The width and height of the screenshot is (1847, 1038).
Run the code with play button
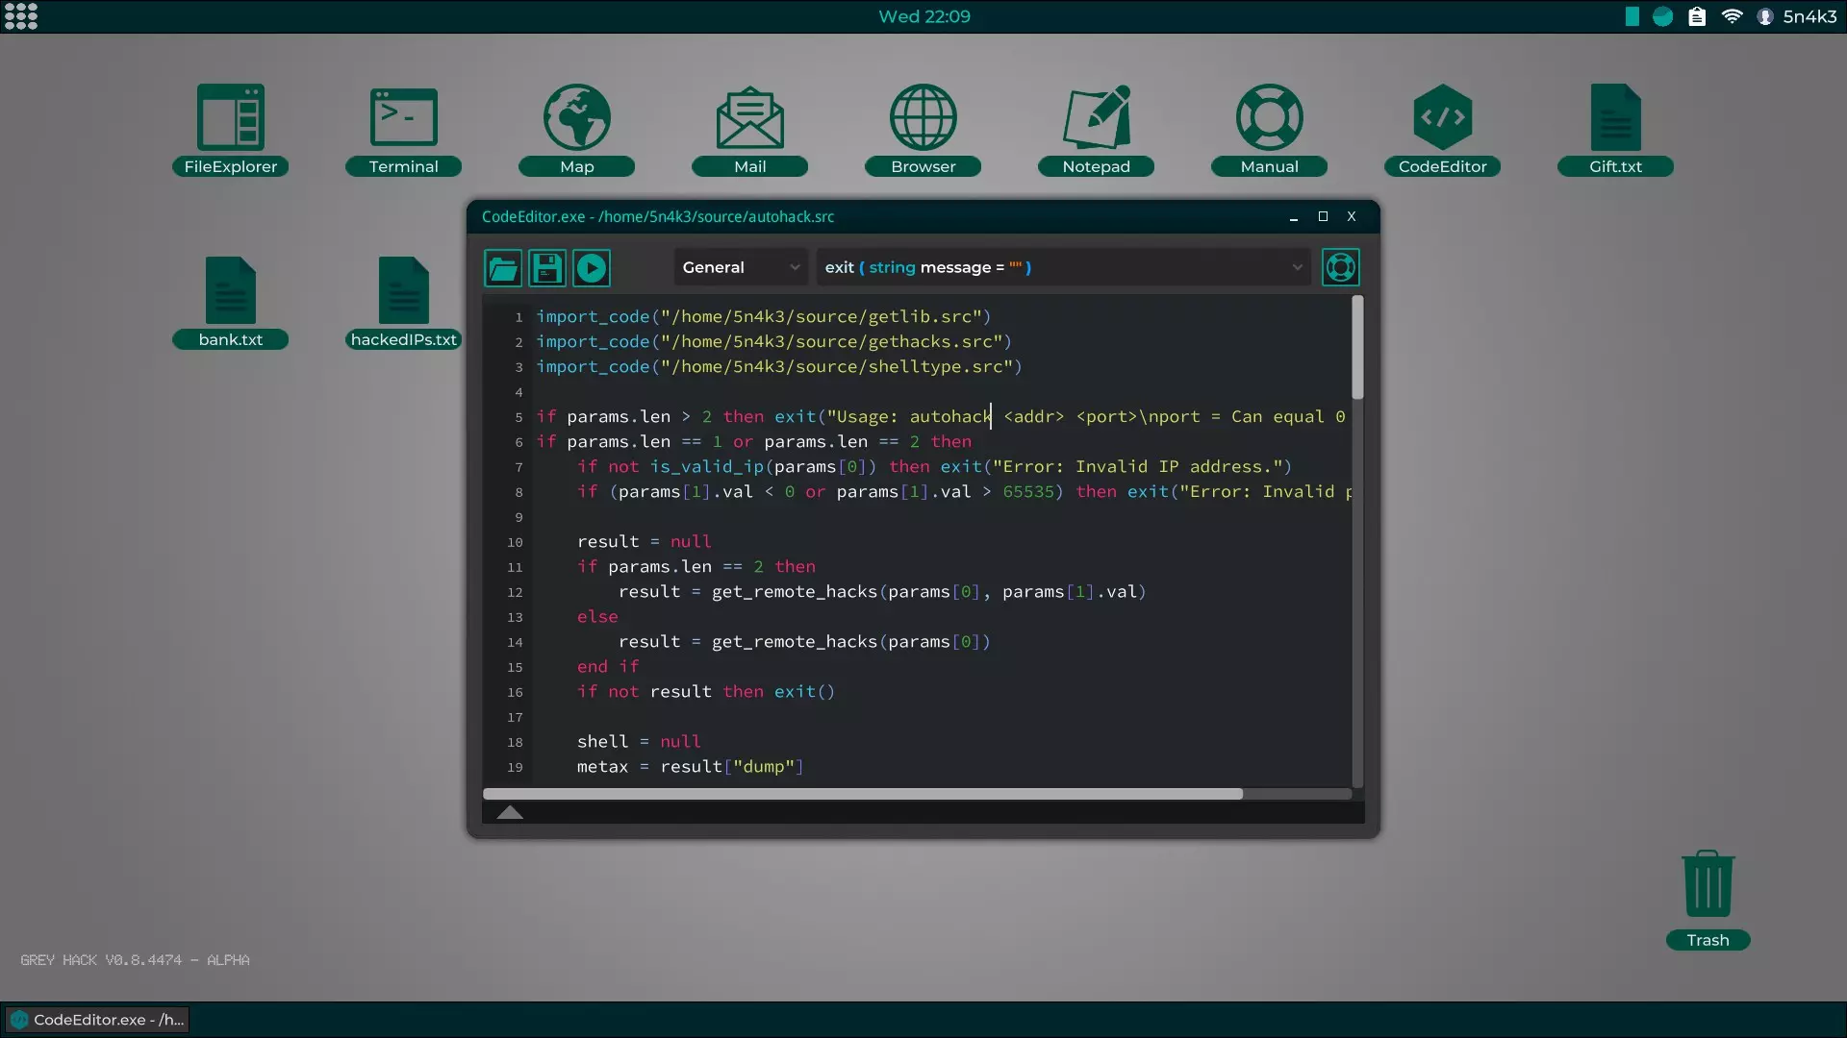click(x=592, y=268)
